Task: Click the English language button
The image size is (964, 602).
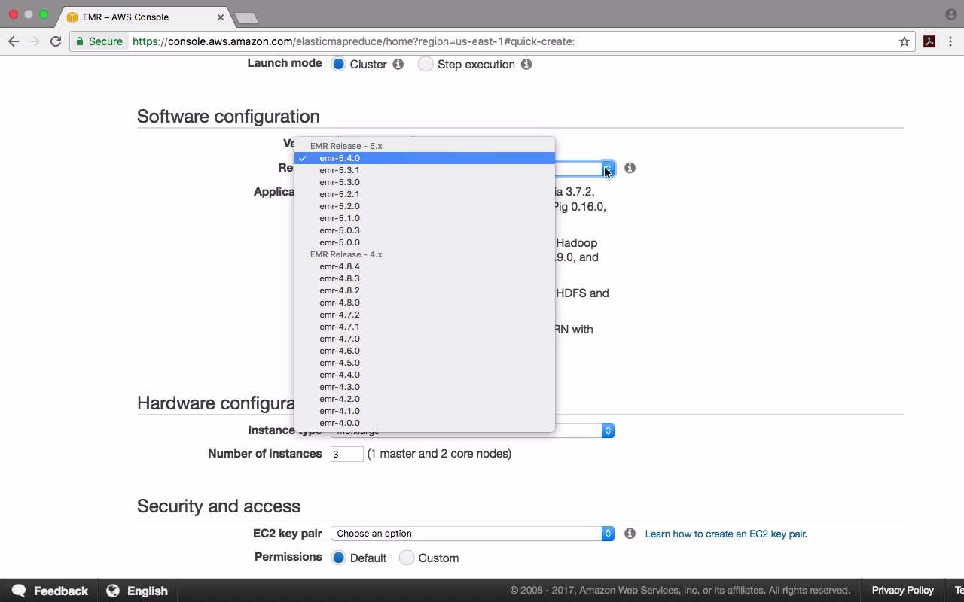Action: coord(137,591)
